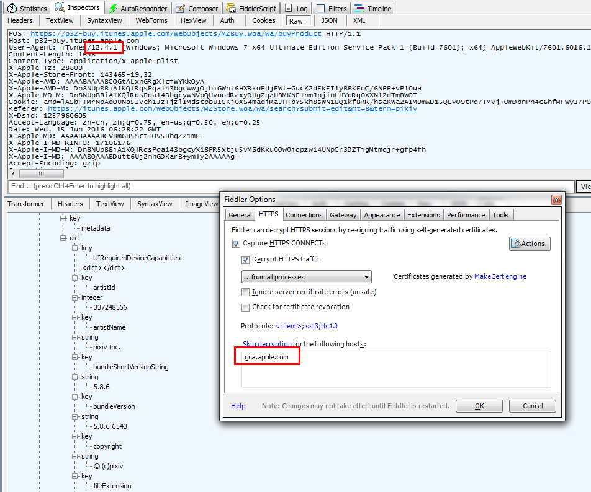Collapse the string node above pixiv Inc.
Image resolution: width=591 pixels, height=492 pixels.
pyautogui.click(x=75, y=337)
